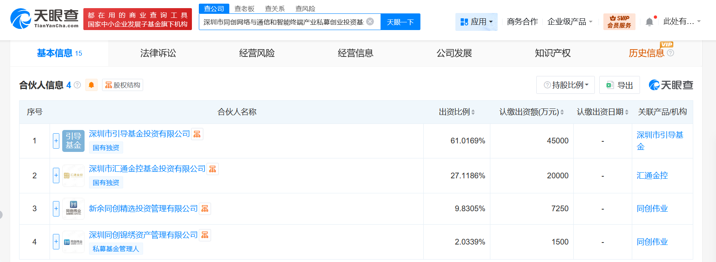Open the notification bell in header
The height and width of the screenshot is (262, 716).
coord(650,22)
